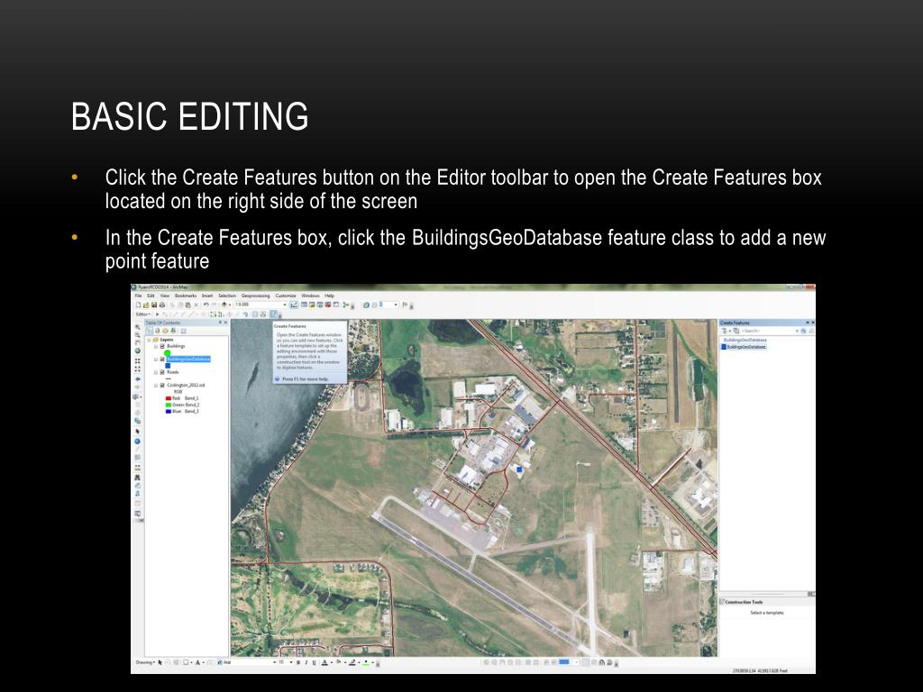Go back to previous extent arrow
Image resolution: width=923 pixels, height=692 pixels.
pyautogui.click(x=138, y=379)
